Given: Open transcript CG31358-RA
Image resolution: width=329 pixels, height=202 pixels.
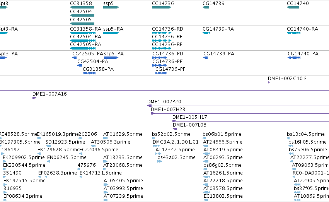Looking at the screenshot, I should tap(85, 29).
